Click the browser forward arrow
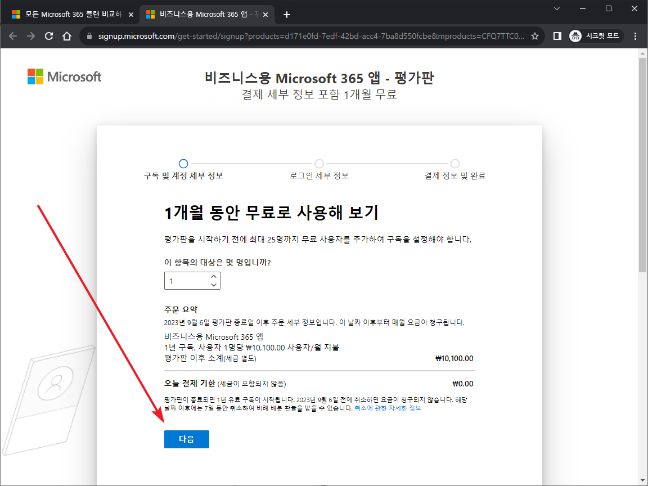 [31, 36]
